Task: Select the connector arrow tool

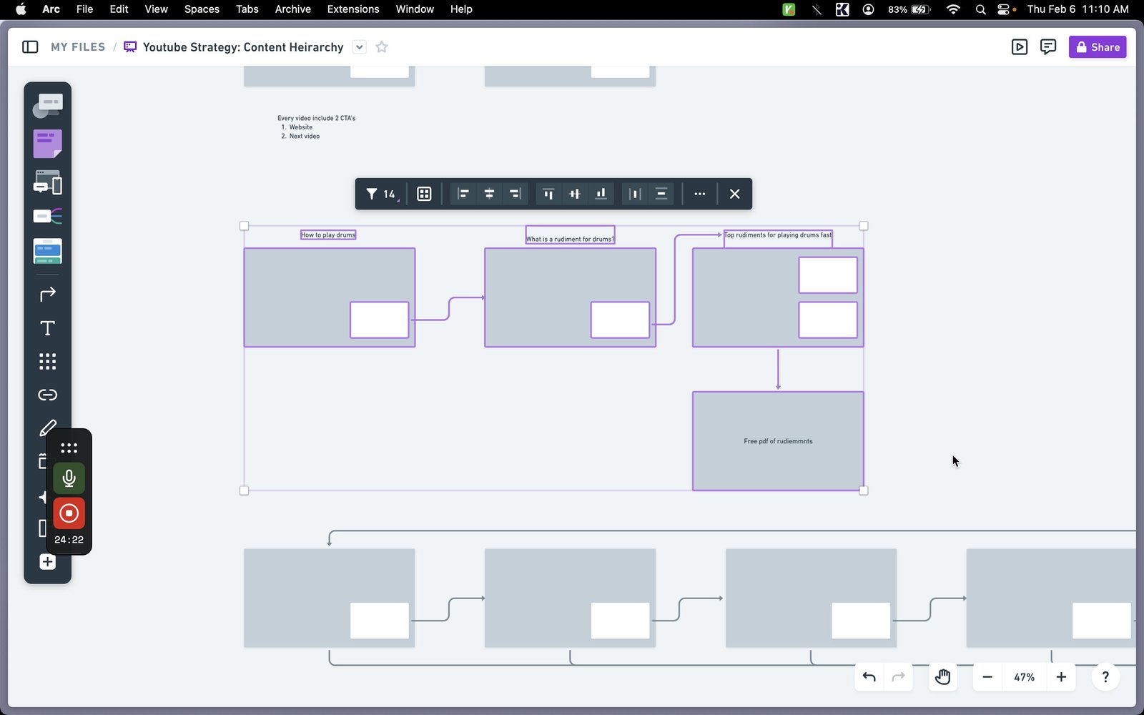Action: tap(47, 295)
